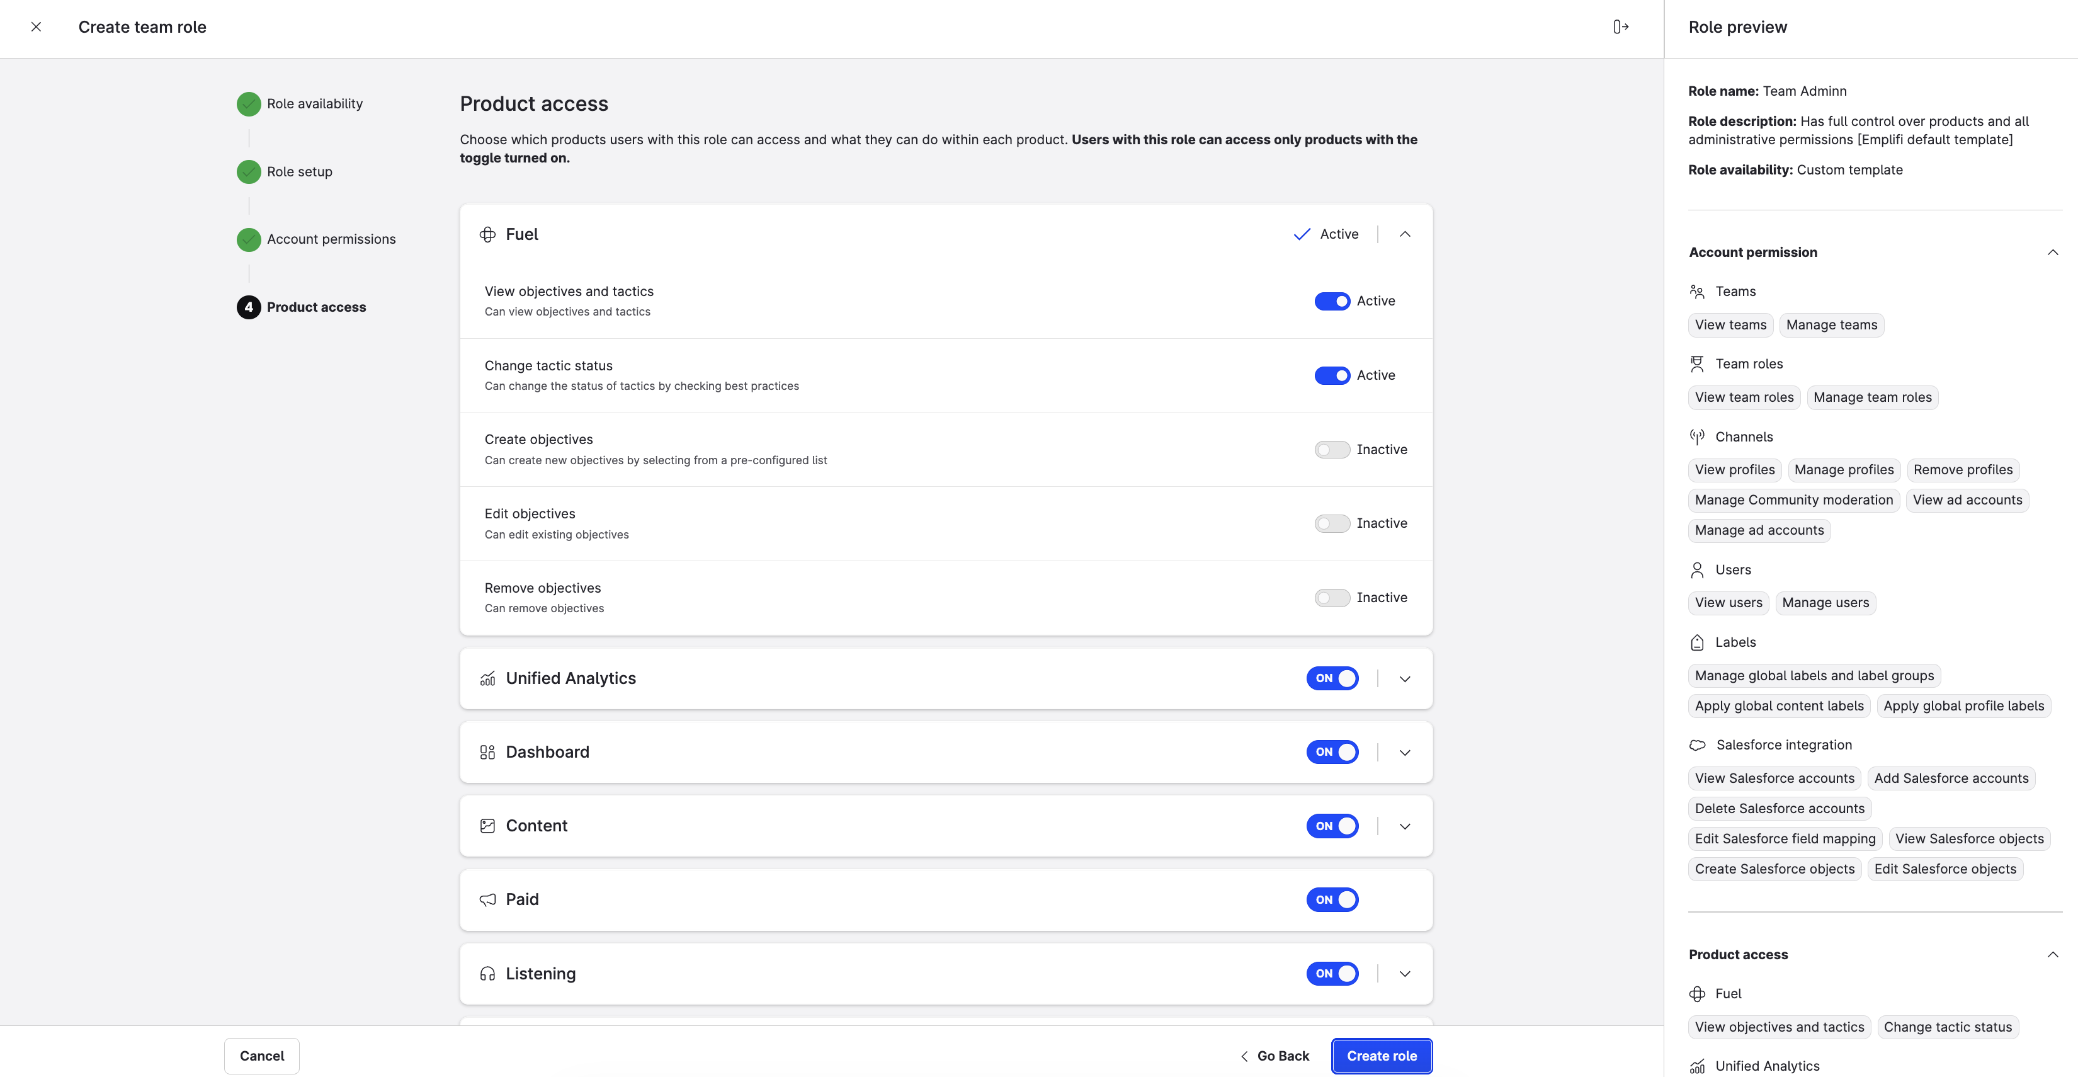This screenshot has width=2078, height=1077.
Task: Turn off Listening ON toggle
Action: [x=1332, y=974]
